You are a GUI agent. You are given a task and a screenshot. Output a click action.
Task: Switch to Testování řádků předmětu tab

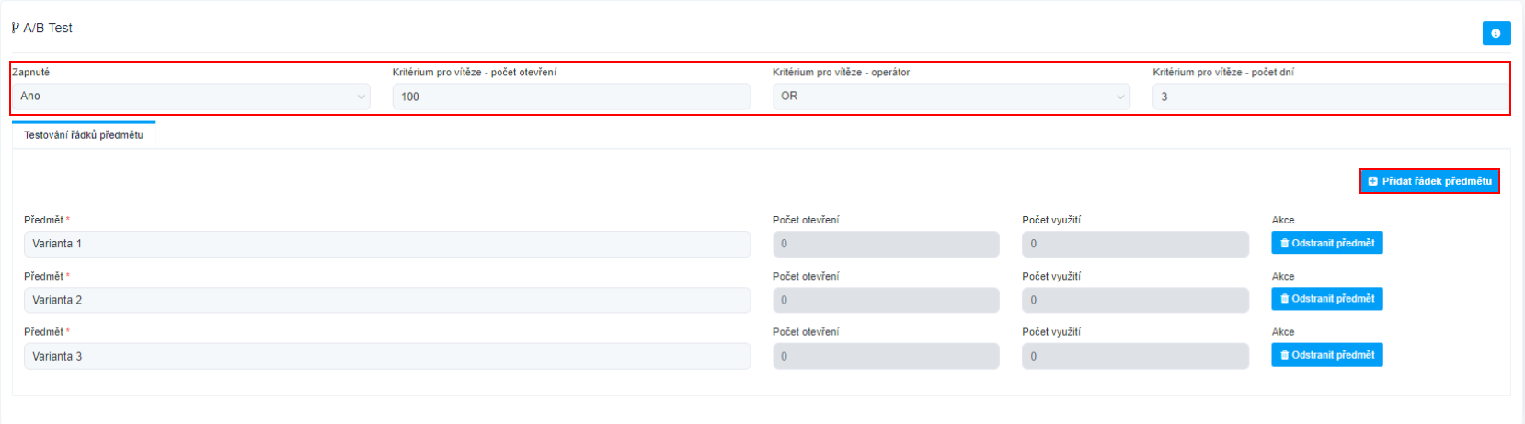coord(84,135)
